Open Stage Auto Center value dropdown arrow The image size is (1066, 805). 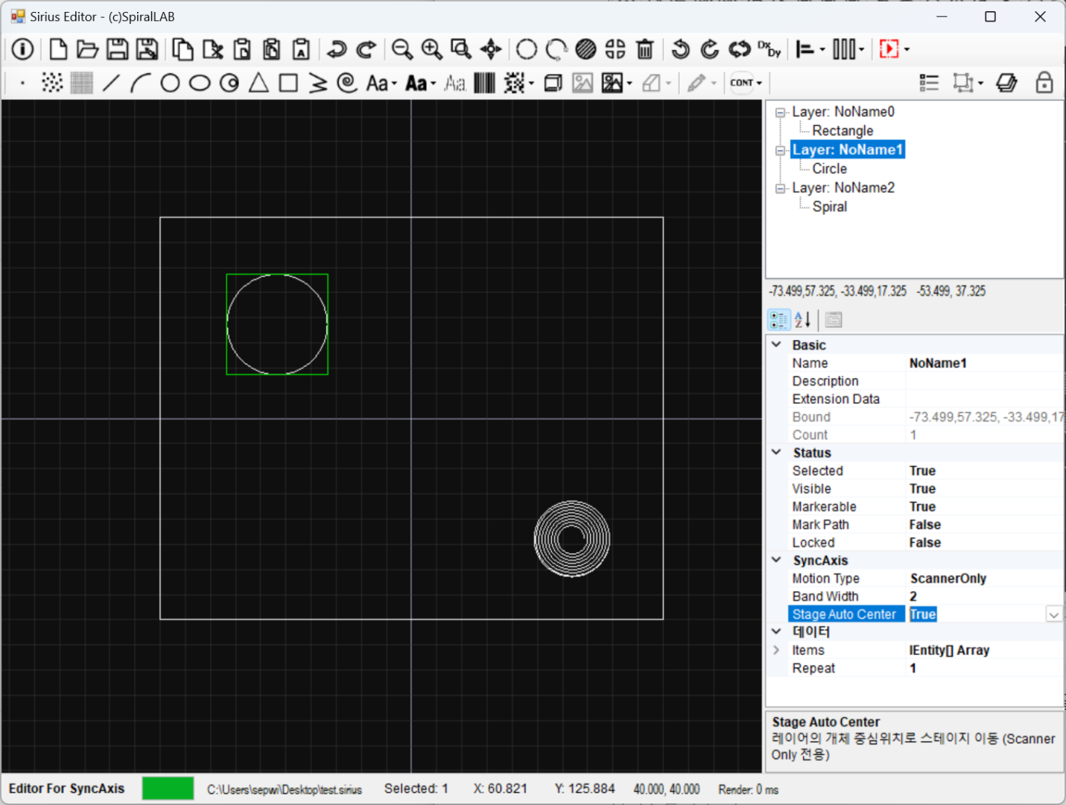(1053, 615)
